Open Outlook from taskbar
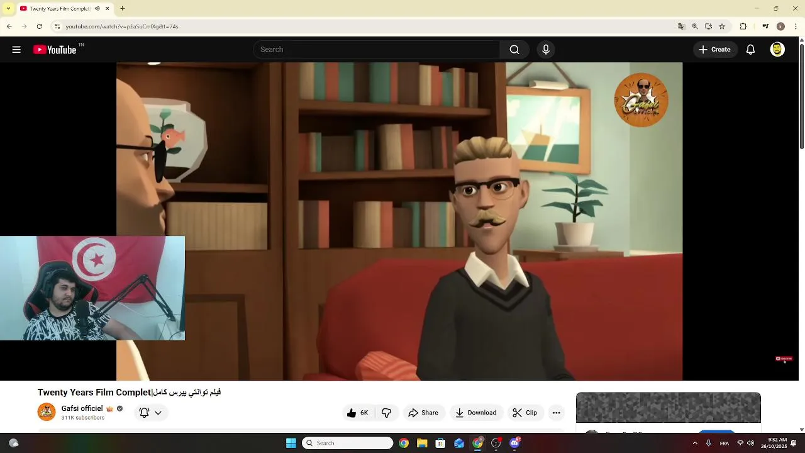The height and width of the screenshot is (453, 805). coord(459,443)
